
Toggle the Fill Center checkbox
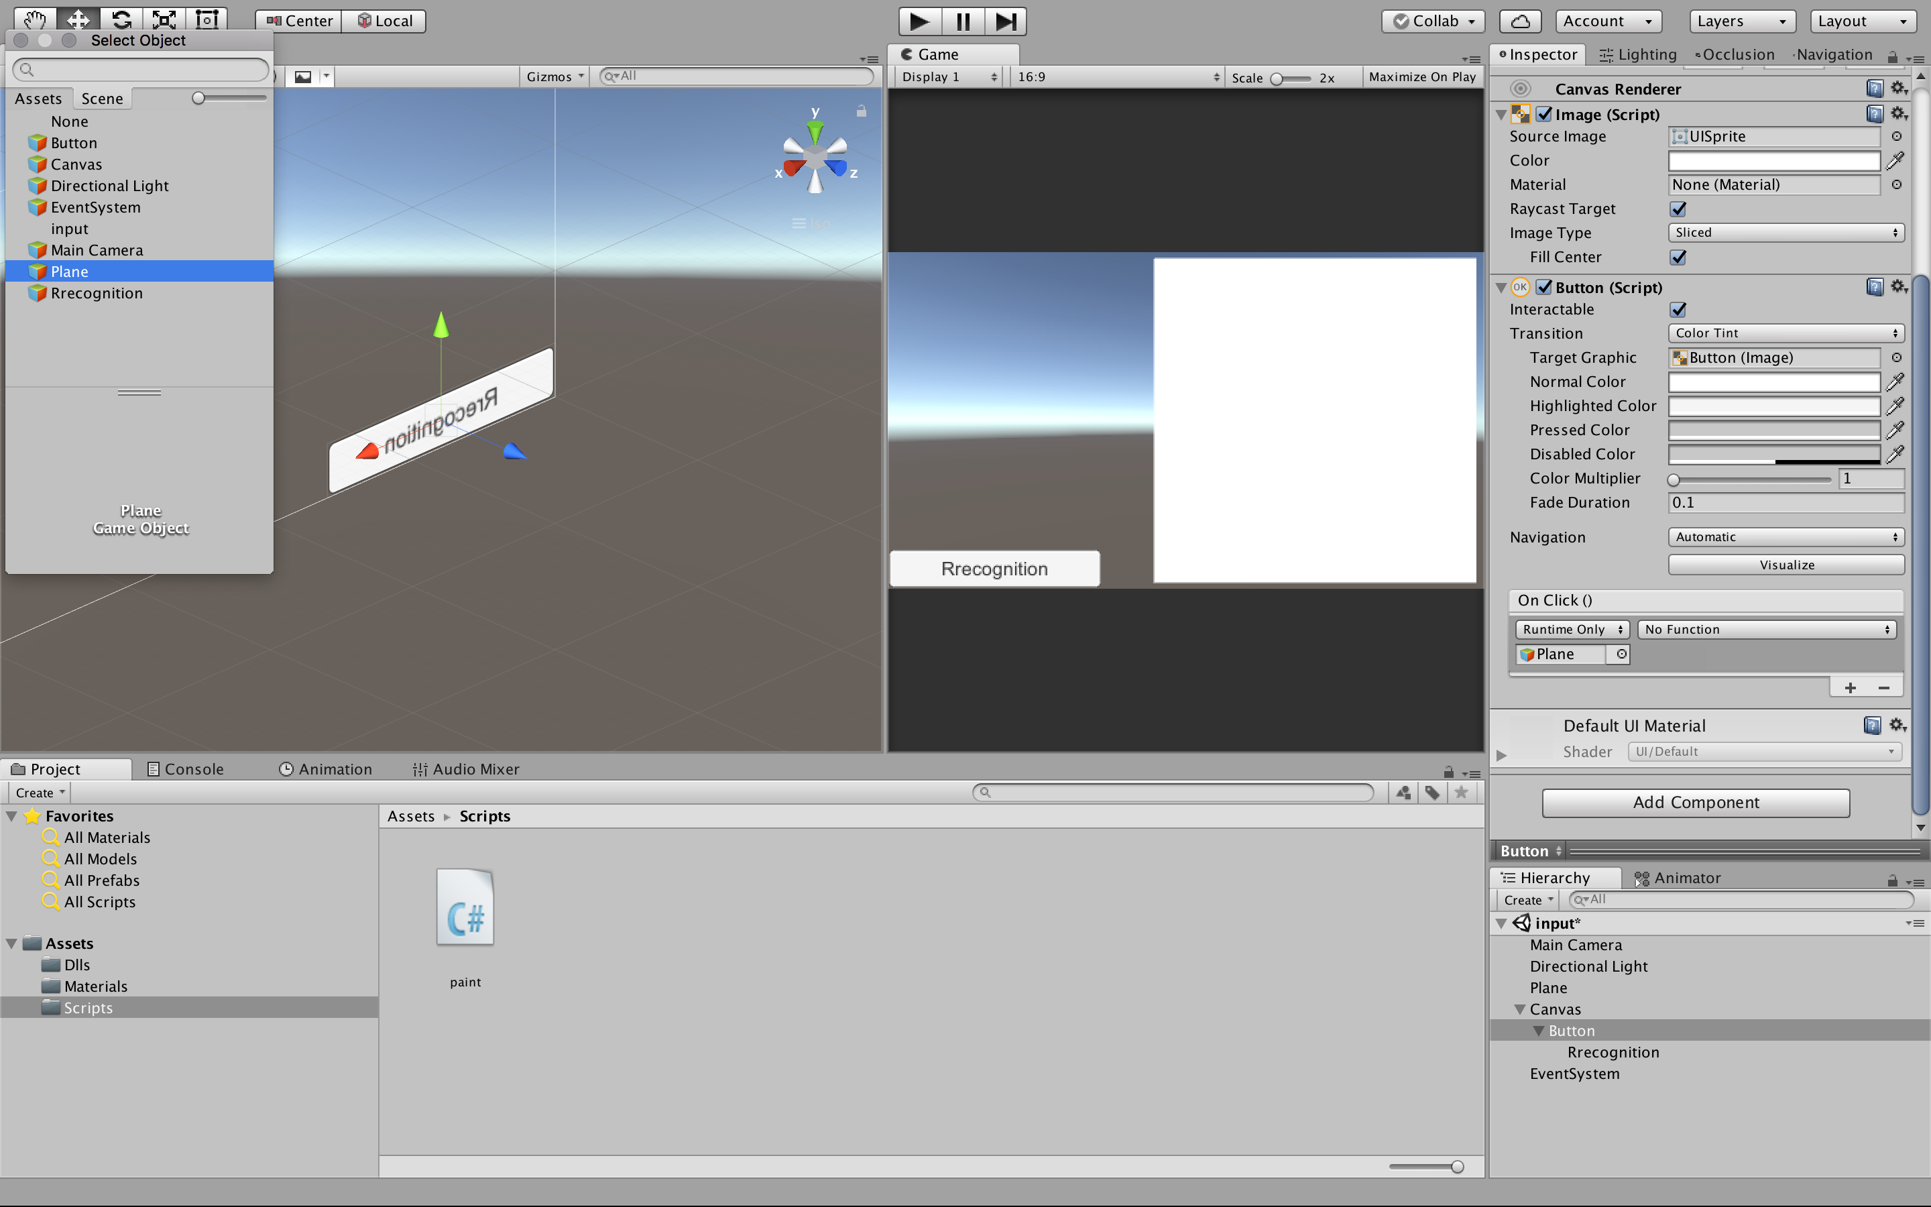pyautogui.click(x=1678, y=257)
